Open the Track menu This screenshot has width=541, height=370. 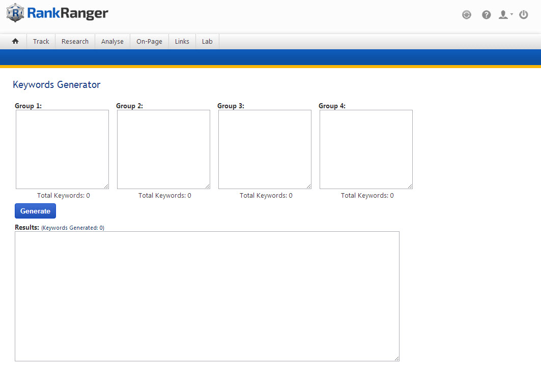pyautogui.click(x=41, y=41)
